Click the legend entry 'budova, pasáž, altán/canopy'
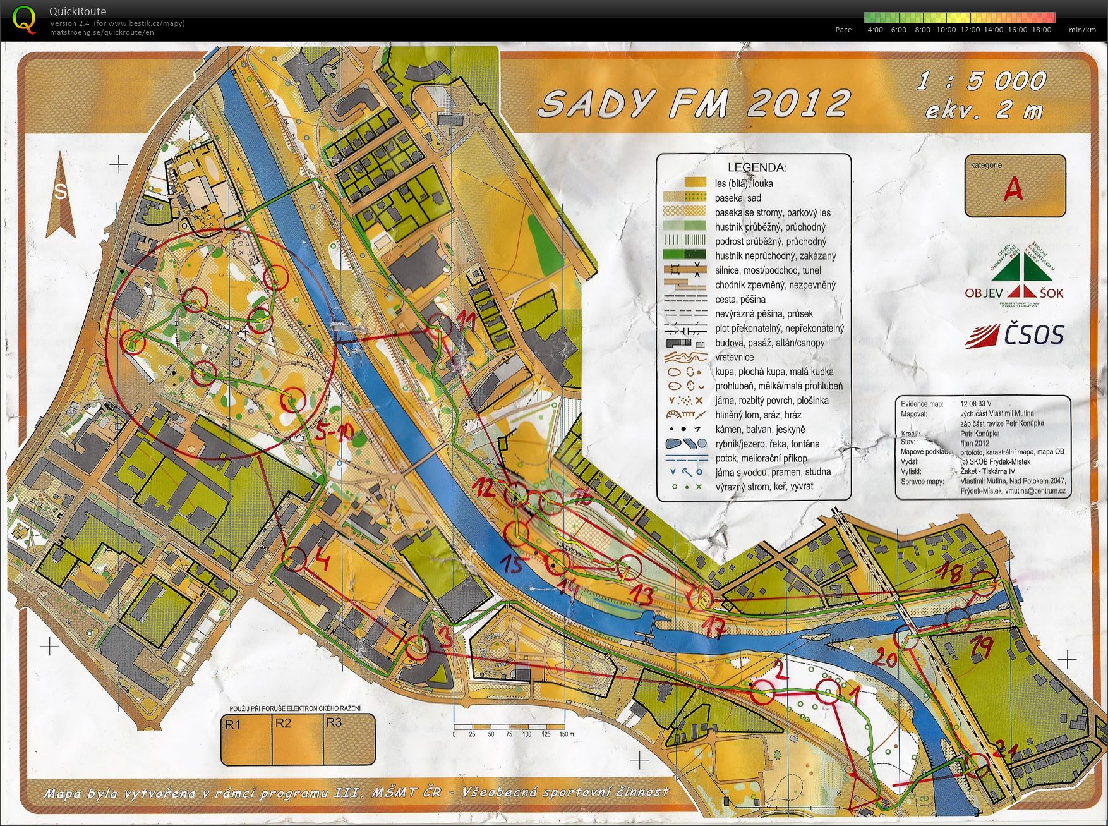This screenshot has width=1108, height=826. click(x=770, y=343)
